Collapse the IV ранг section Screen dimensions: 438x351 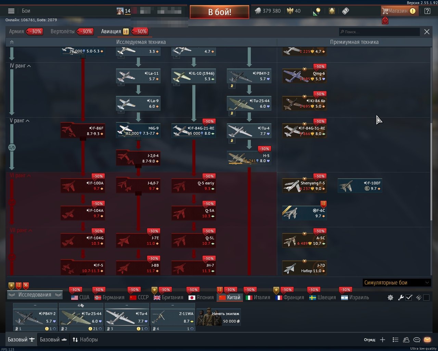pyautogui.click(x=21, y=66)
